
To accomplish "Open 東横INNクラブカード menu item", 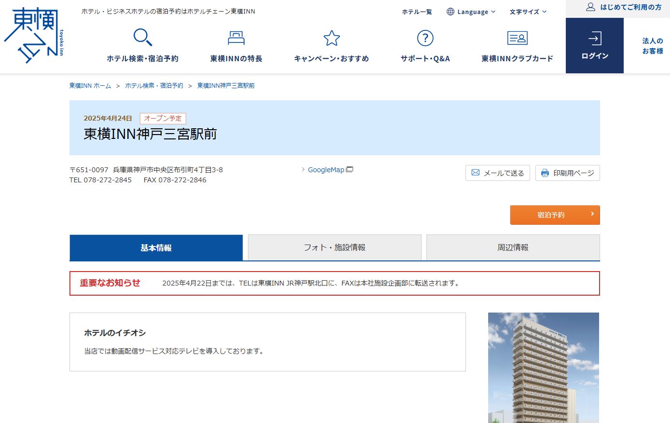I will coord(518,46).
